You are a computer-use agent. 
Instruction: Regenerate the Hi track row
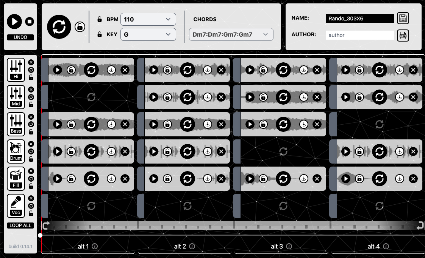click(x=31, y=70)
